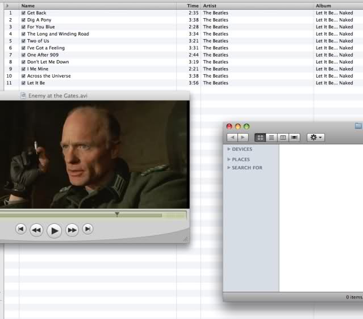Image resolution: width=363 pixels, height=319 pixels.
Task: Toggle the Don't Let Me Down checkbox
Action: [x=23, y=62]
